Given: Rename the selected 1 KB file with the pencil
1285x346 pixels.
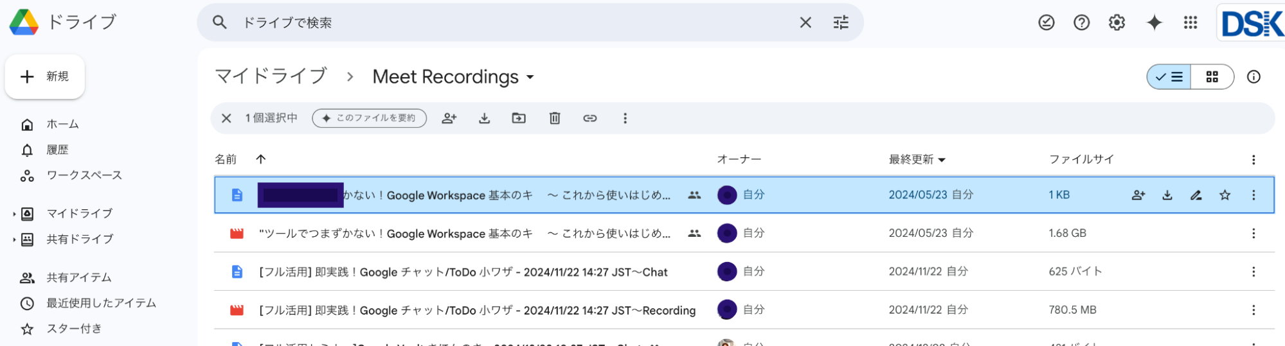Looking at the screenshot, I should click(1196, 195).
